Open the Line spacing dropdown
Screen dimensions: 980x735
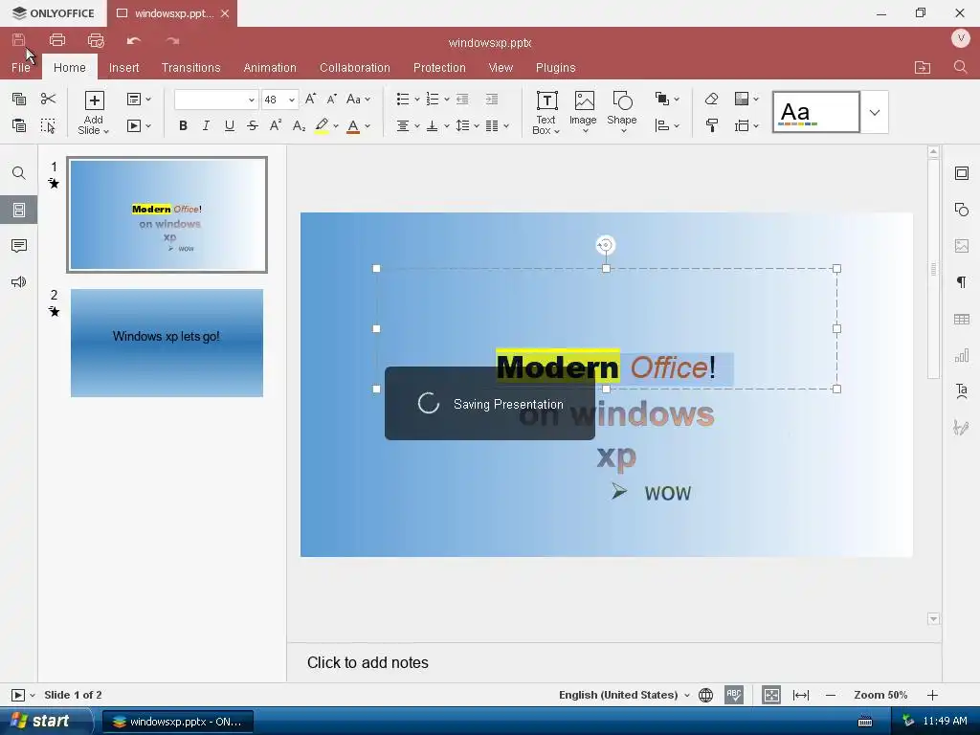pyautogui.click(x=467, y=125)
